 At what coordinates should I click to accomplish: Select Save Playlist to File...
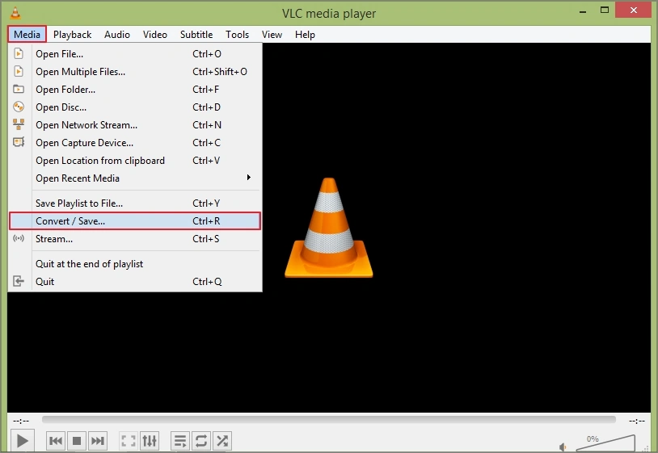135,203
